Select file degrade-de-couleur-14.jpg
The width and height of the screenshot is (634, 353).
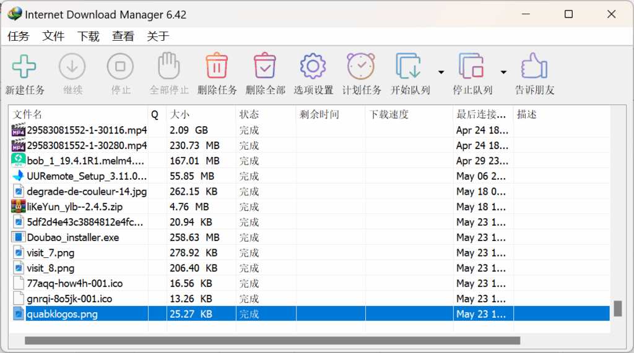point(87,192)
